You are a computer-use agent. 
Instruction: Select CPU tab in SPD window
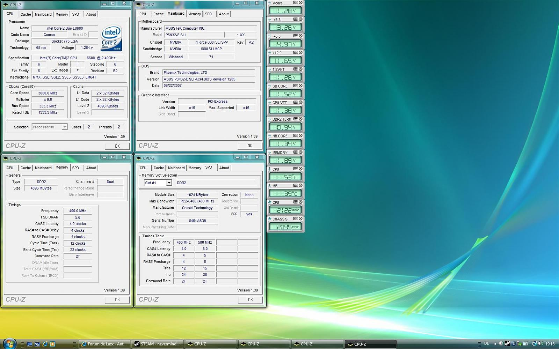pyautogui.click(x=143, y=168)
